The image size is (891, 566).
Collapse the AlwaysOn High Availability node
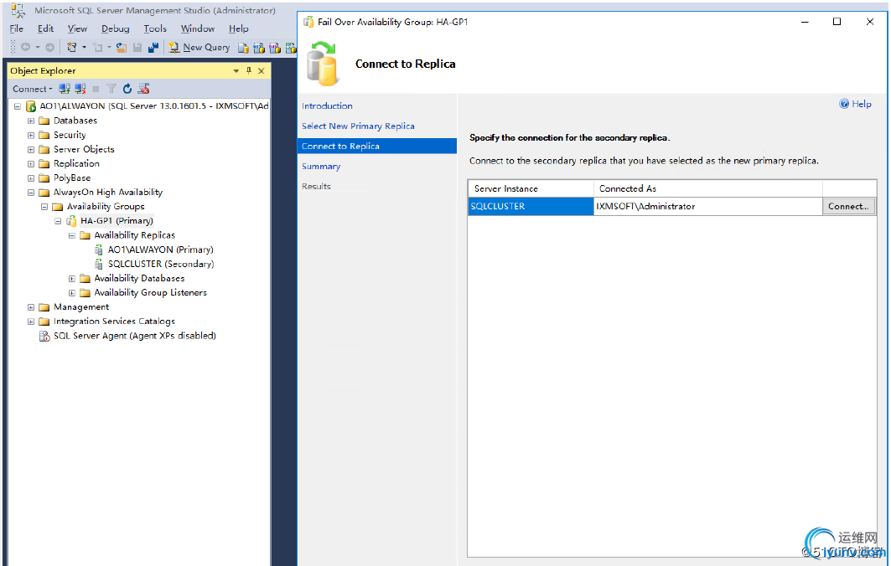[x=31, y=193]
